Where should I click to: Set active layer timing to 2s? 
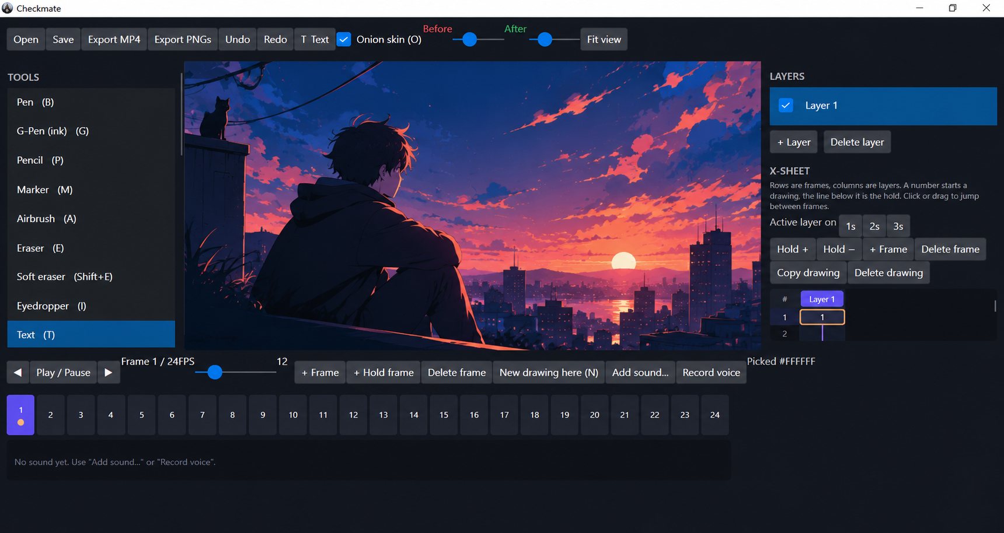pyautogui.click(x=874, y=226)
